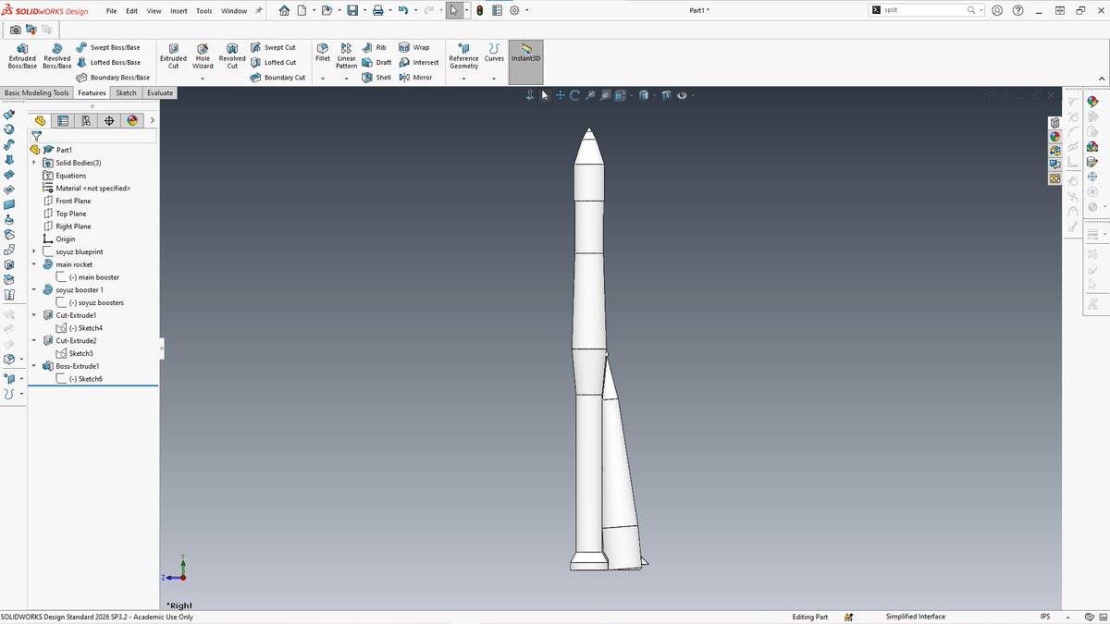Click the Boundary Cut button
1110x624 pixels.
[277, 78]
